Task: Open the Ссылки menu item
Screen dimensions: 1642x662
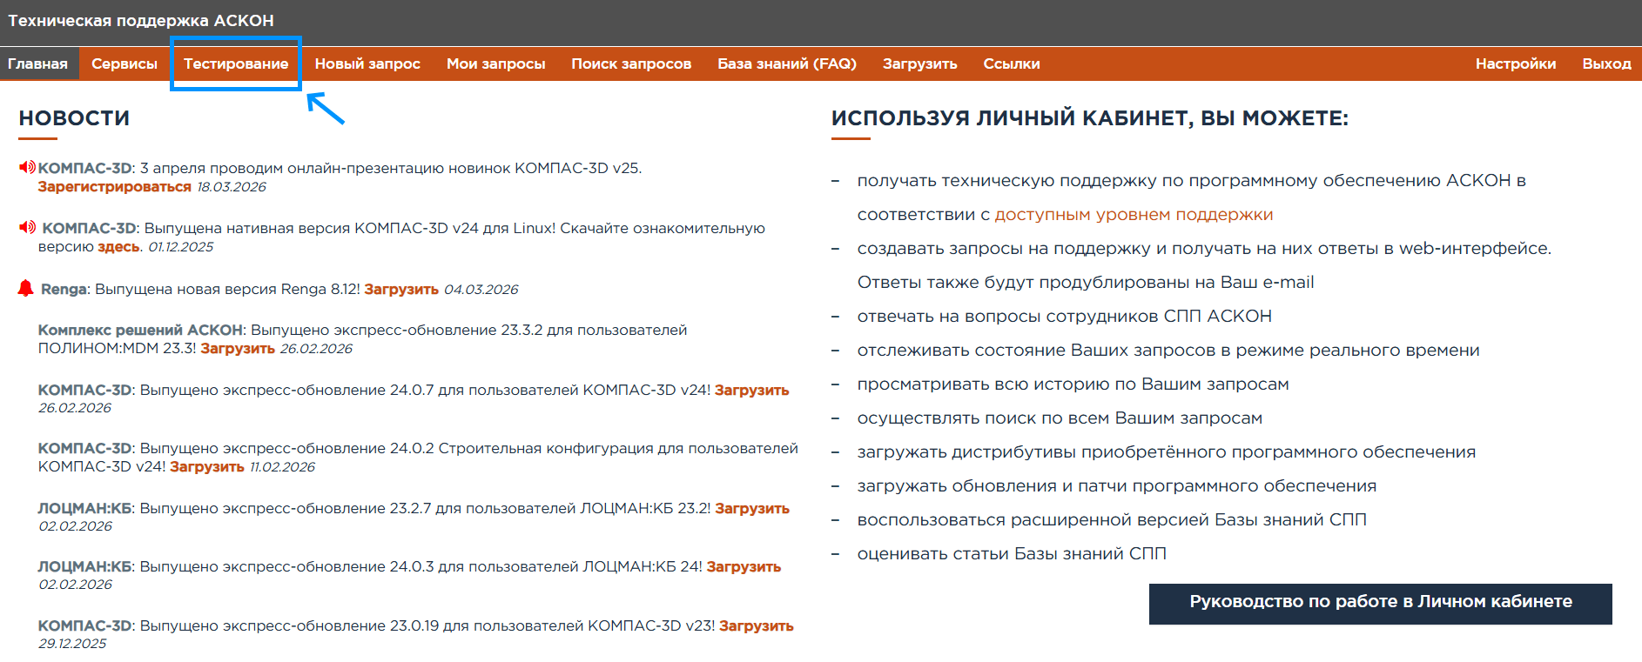Action: click(x=1012, y=64)
